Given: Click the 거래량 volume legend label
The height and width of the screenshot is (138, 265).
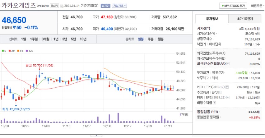Looking at the screenshot, I should (x=184, y=114).
